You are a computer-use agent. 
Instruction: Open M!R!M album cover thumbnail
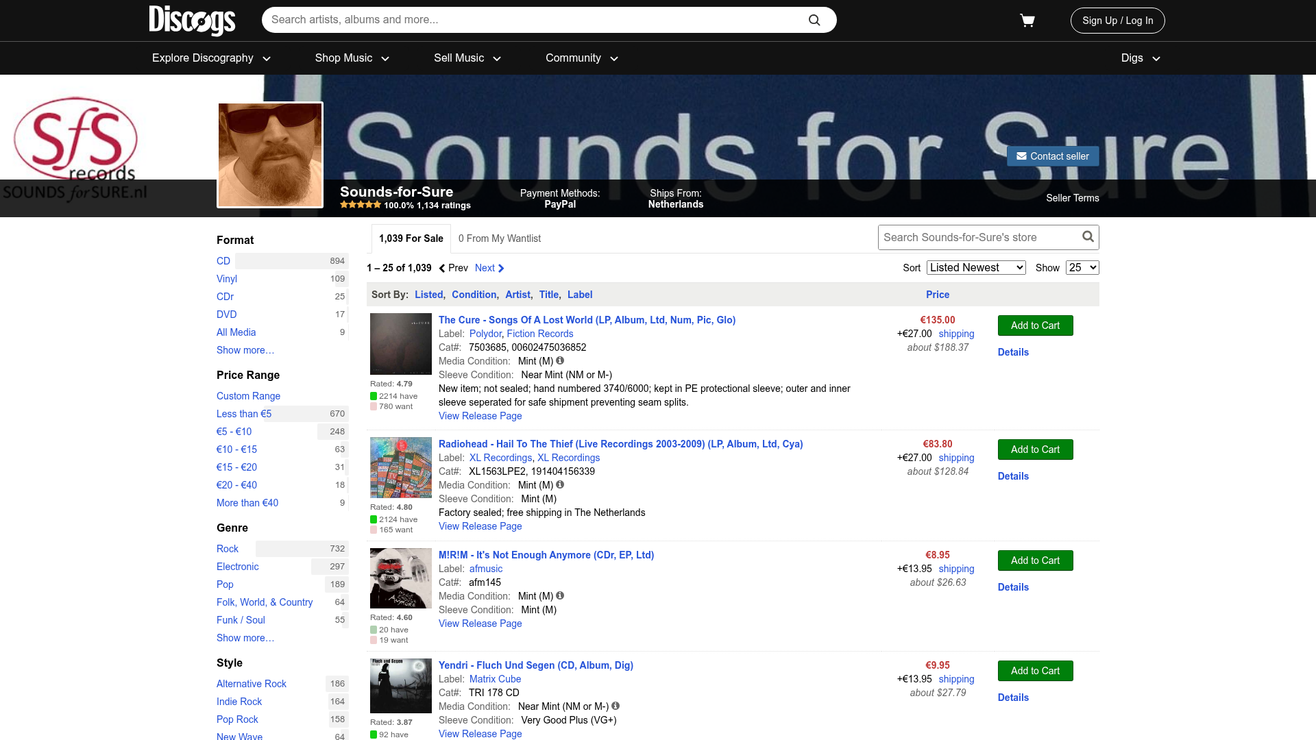coord(401,578)
